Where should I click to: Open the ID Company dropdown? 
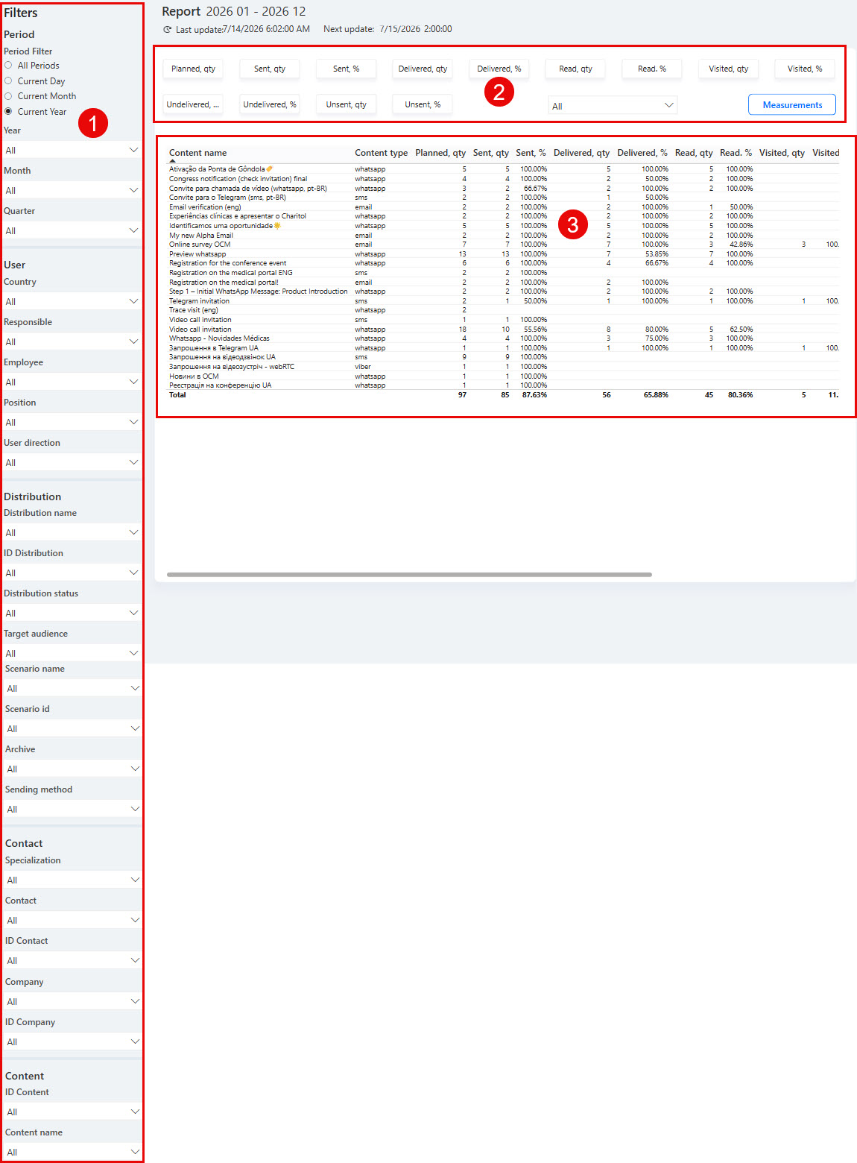[x=72, y=1041]
